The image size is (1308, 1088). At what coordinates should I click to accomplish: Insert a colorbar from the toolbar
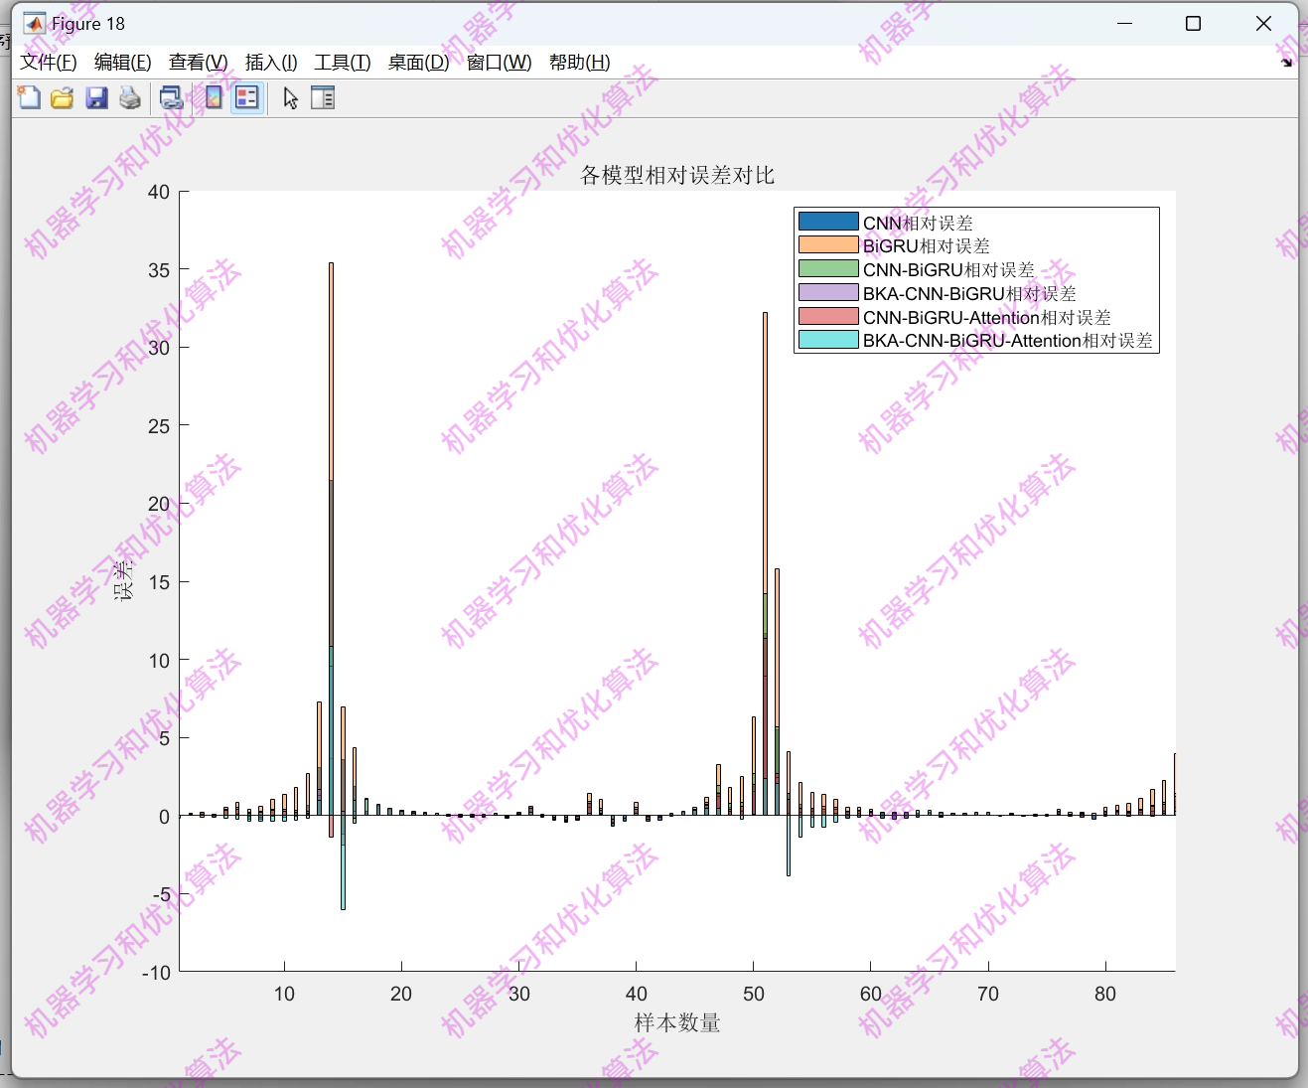coord(214,97)
